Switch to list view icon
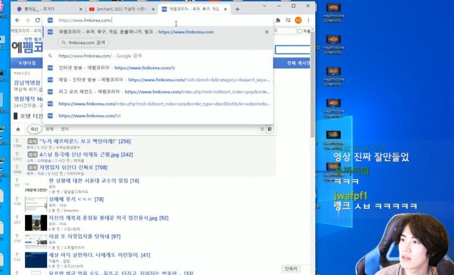The image size is (454, 275). tap(262, 129)
